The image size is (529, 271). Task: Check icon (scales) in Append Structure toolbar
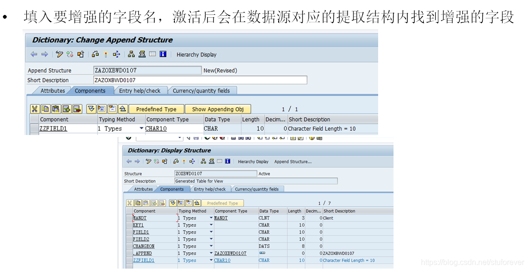pos(96,54)
